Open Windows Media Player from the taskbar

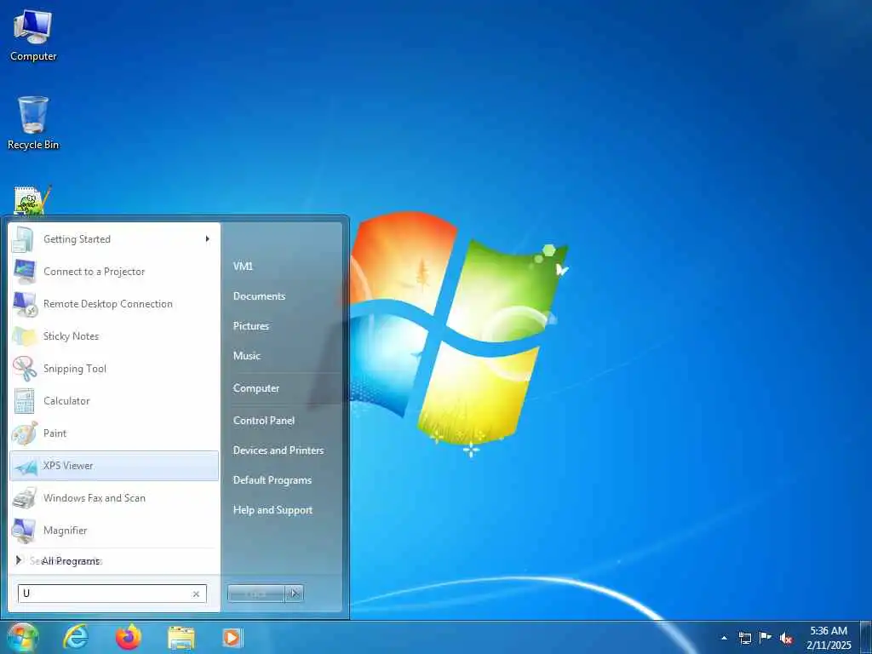pyautogui.click(x=232, y=637)
